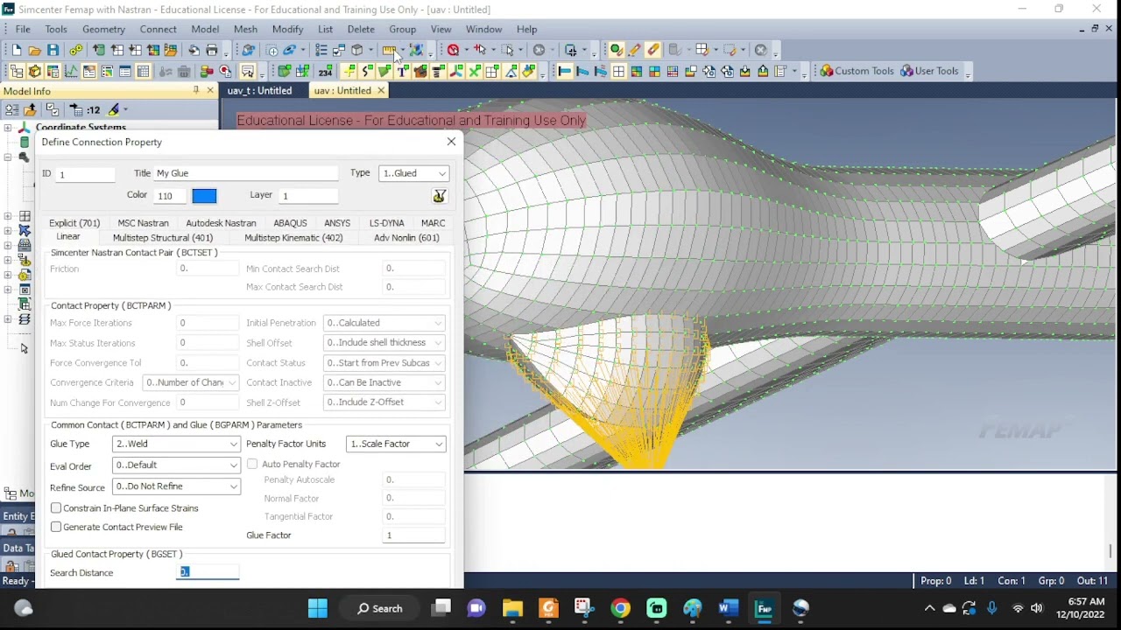Open the Connect menu
1121x630 pixels.
(x=158, y=29)
